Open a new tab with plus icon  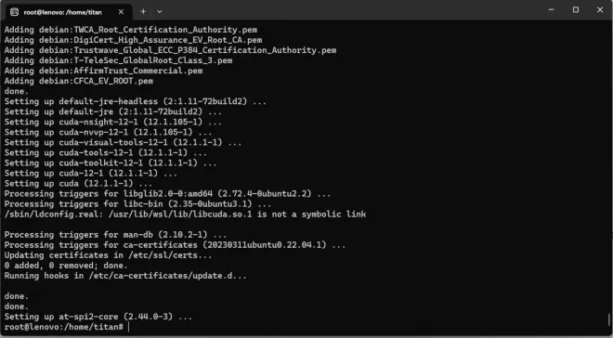pos(143,12)
